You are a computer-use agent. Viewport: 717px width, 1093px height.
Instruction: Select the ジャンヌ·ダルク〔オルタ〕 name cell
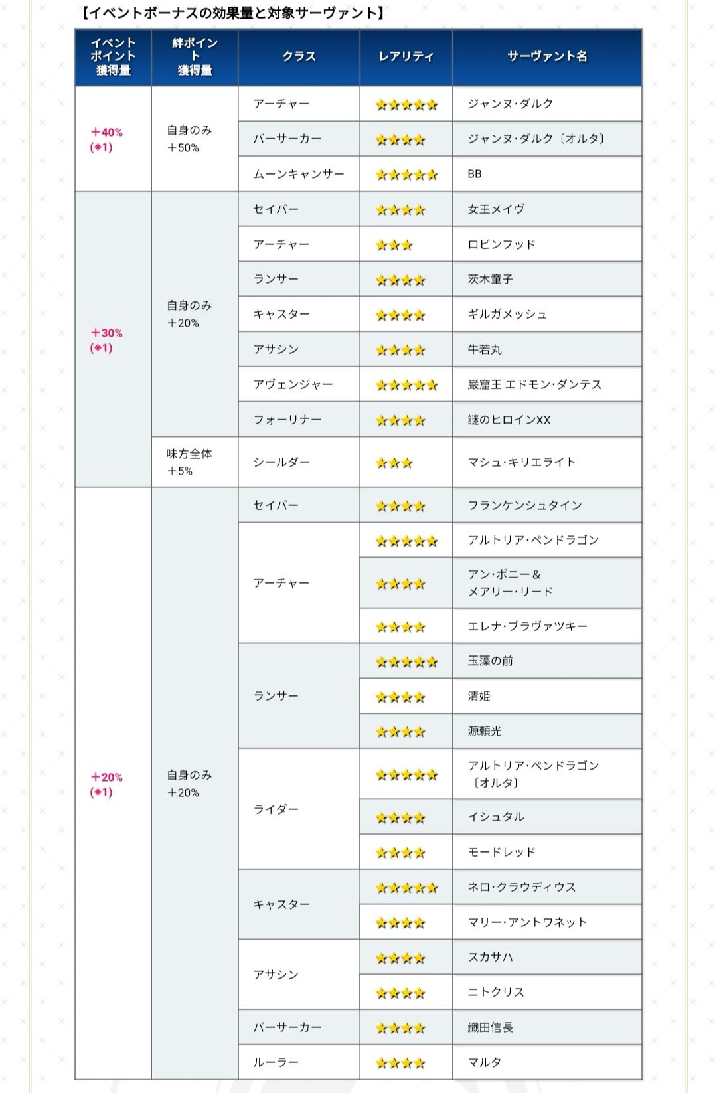click(547, 139)
